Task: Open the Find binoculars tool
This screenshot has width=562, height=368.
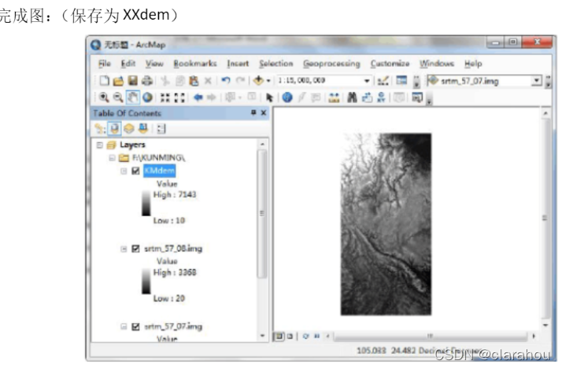Action: (352, 98)
